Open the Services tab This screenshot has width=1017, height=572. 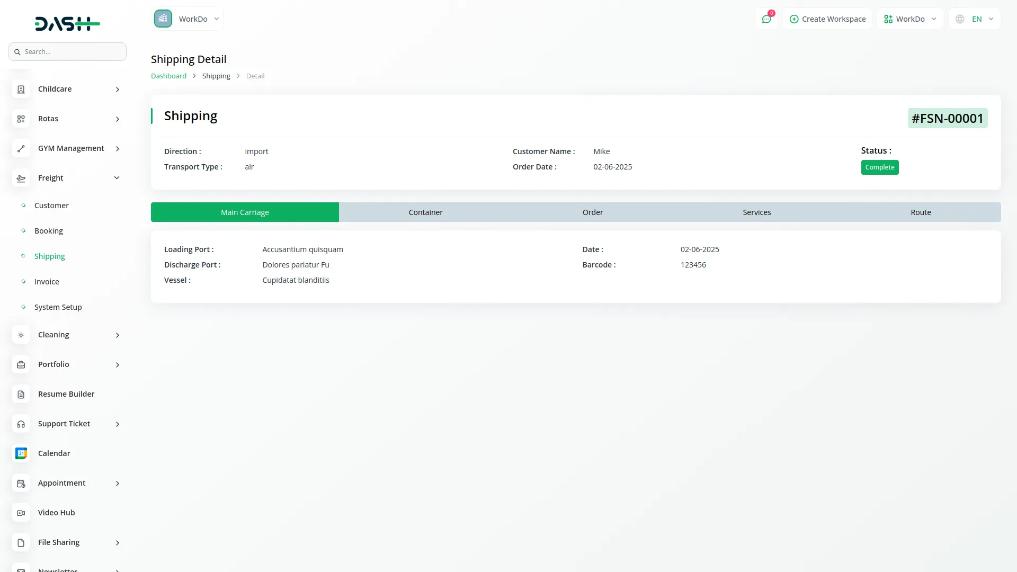click(x=756, y=212)
